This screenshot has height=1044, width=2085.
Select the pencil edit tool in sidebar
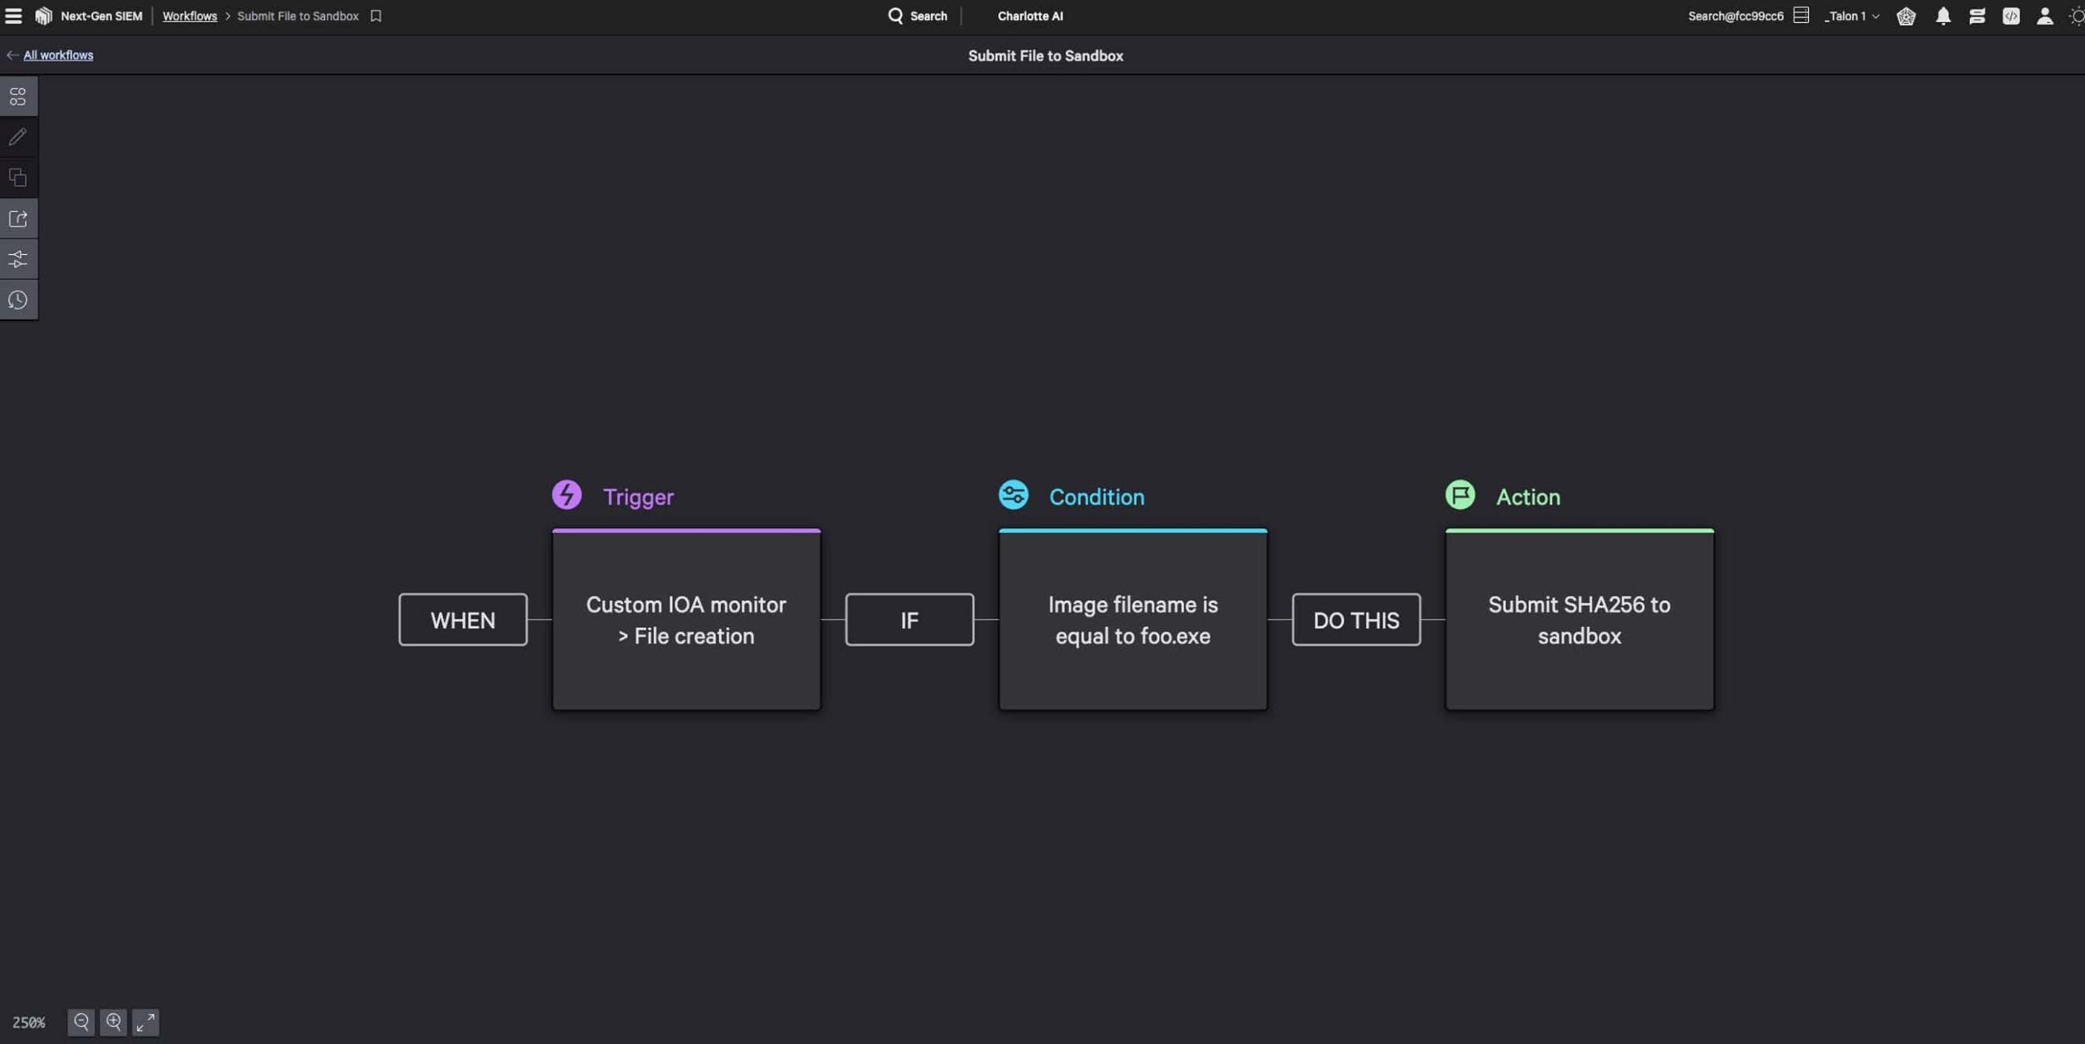tap(18, 136)
